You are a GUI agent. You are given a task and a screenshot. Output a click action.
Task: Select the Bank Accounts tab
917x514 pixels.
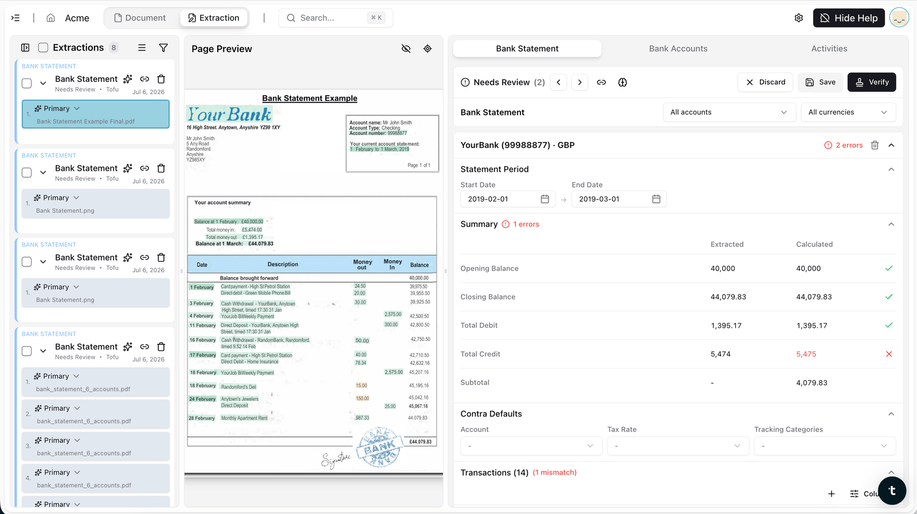pos(678,49)
